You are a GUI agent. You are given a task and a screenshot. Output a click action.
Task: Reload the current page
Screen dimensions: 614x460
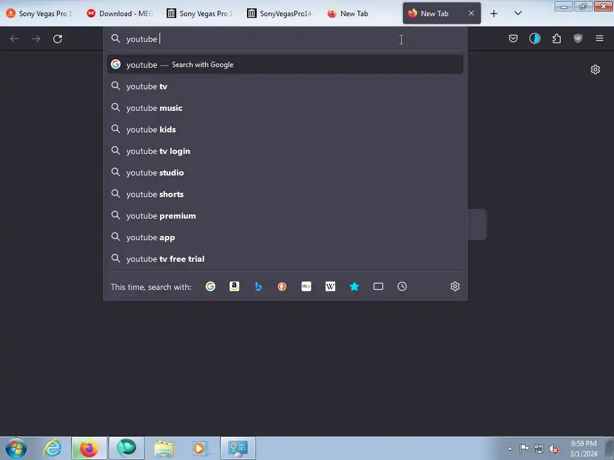pyautogui.click(x=58, y=39)
